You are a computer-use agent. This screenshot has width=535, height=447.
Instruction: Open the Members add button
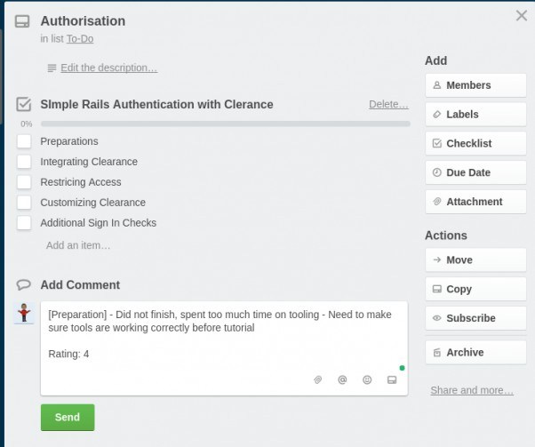click(475, 85)
